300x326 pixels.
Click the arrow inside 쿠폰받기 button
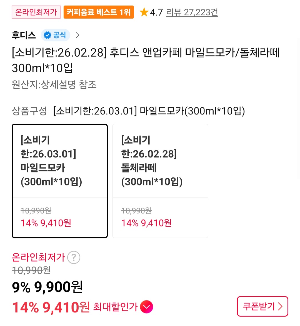point(280,306)
